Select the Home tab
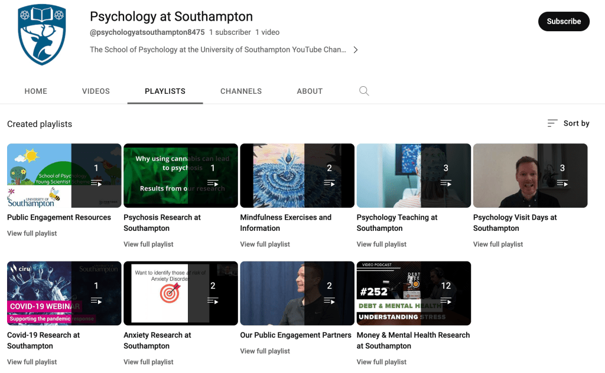 [x=36, y=91]
